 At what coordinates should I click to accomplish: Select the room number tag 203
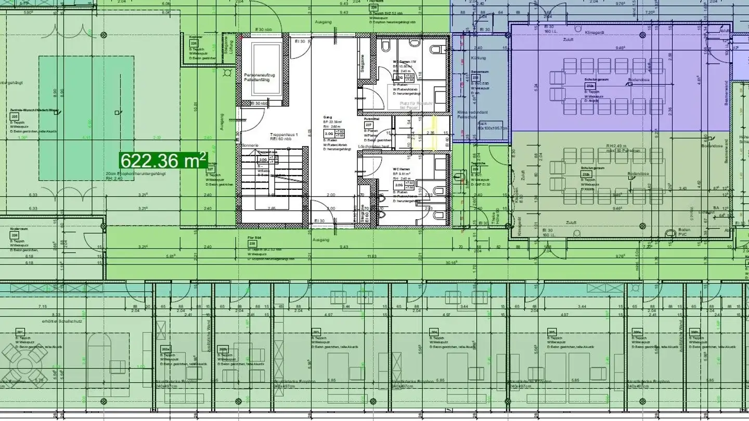pos(316,332)
